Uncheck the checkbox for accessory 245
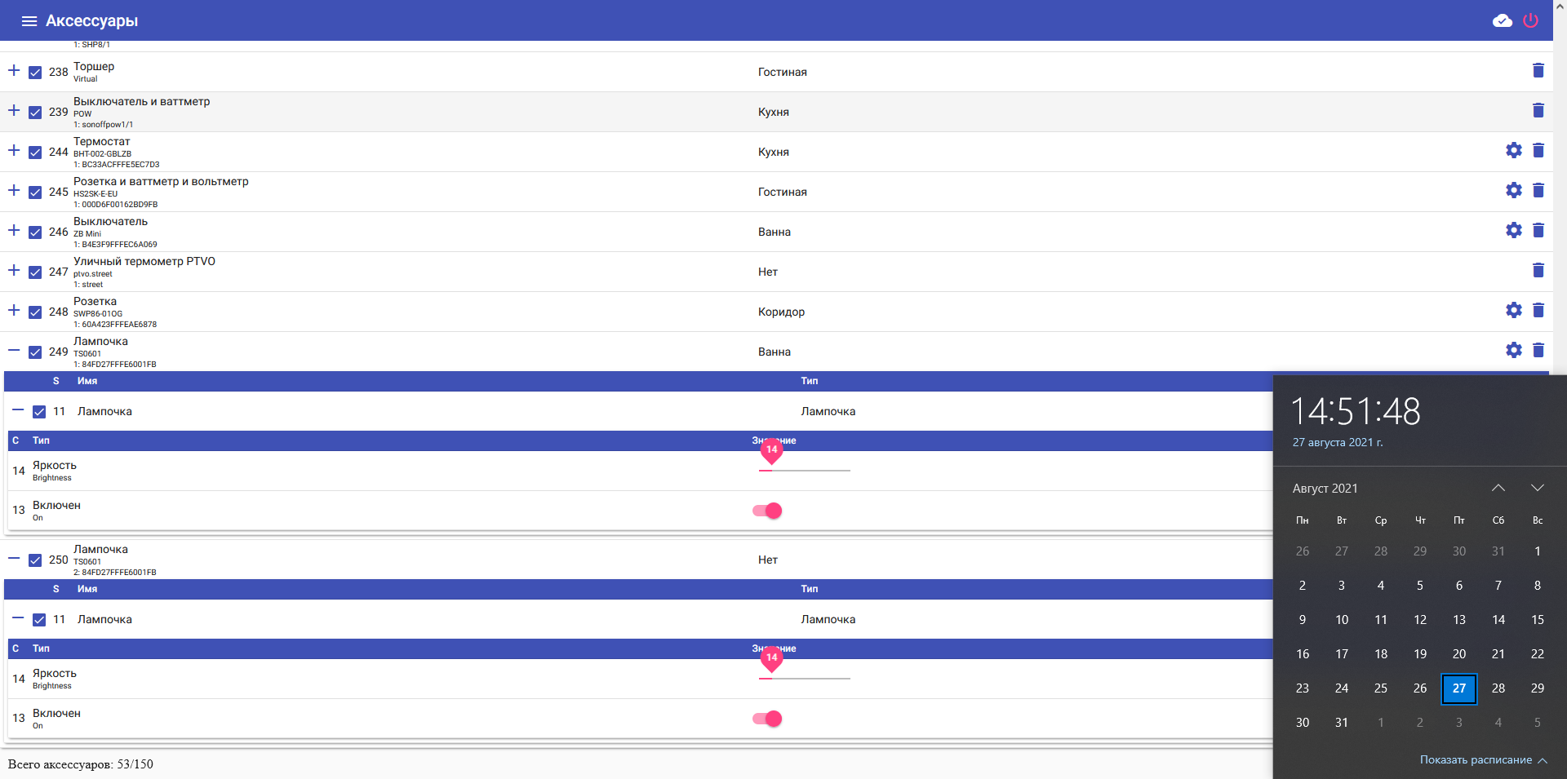 click(34, 193)
